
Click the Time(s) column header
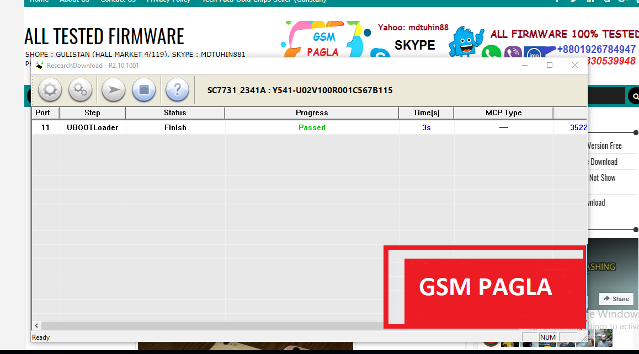[x=426, y=113]
